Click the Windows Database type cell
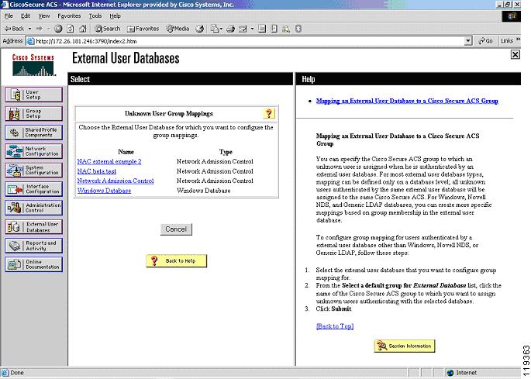Viewport: 531px width, 379px height. click(204, 191)
